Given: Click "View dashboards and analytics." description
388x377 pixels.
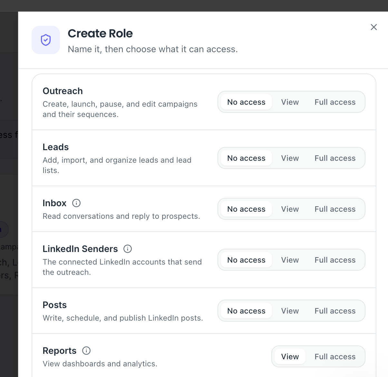Looking at the screenshot, I should click(100, 364).
